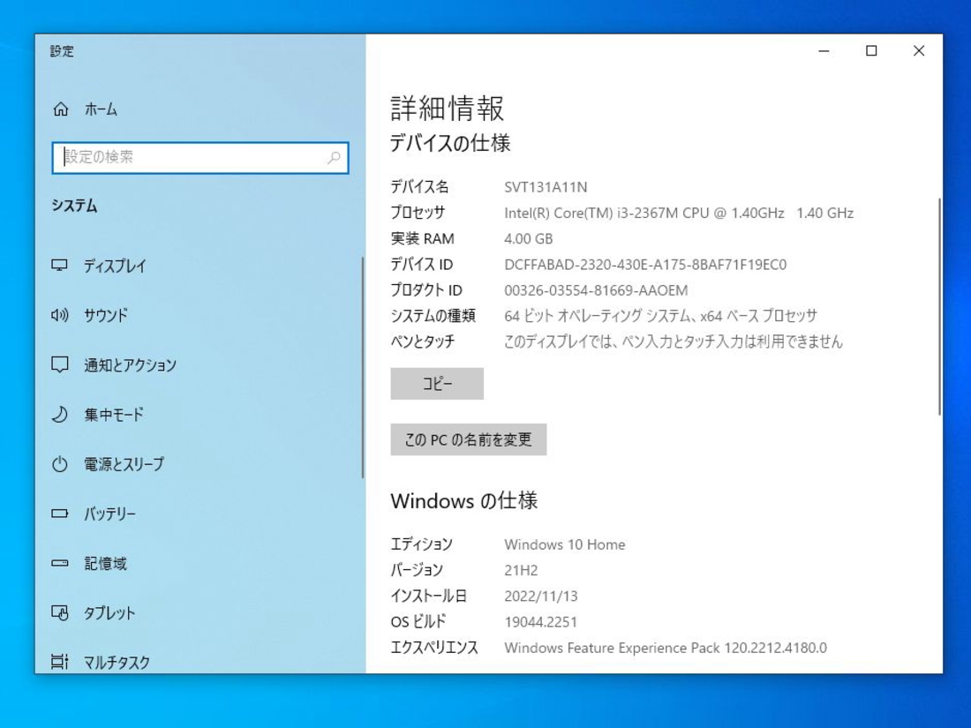Click the Sound speaker icon

coord(59,315)
